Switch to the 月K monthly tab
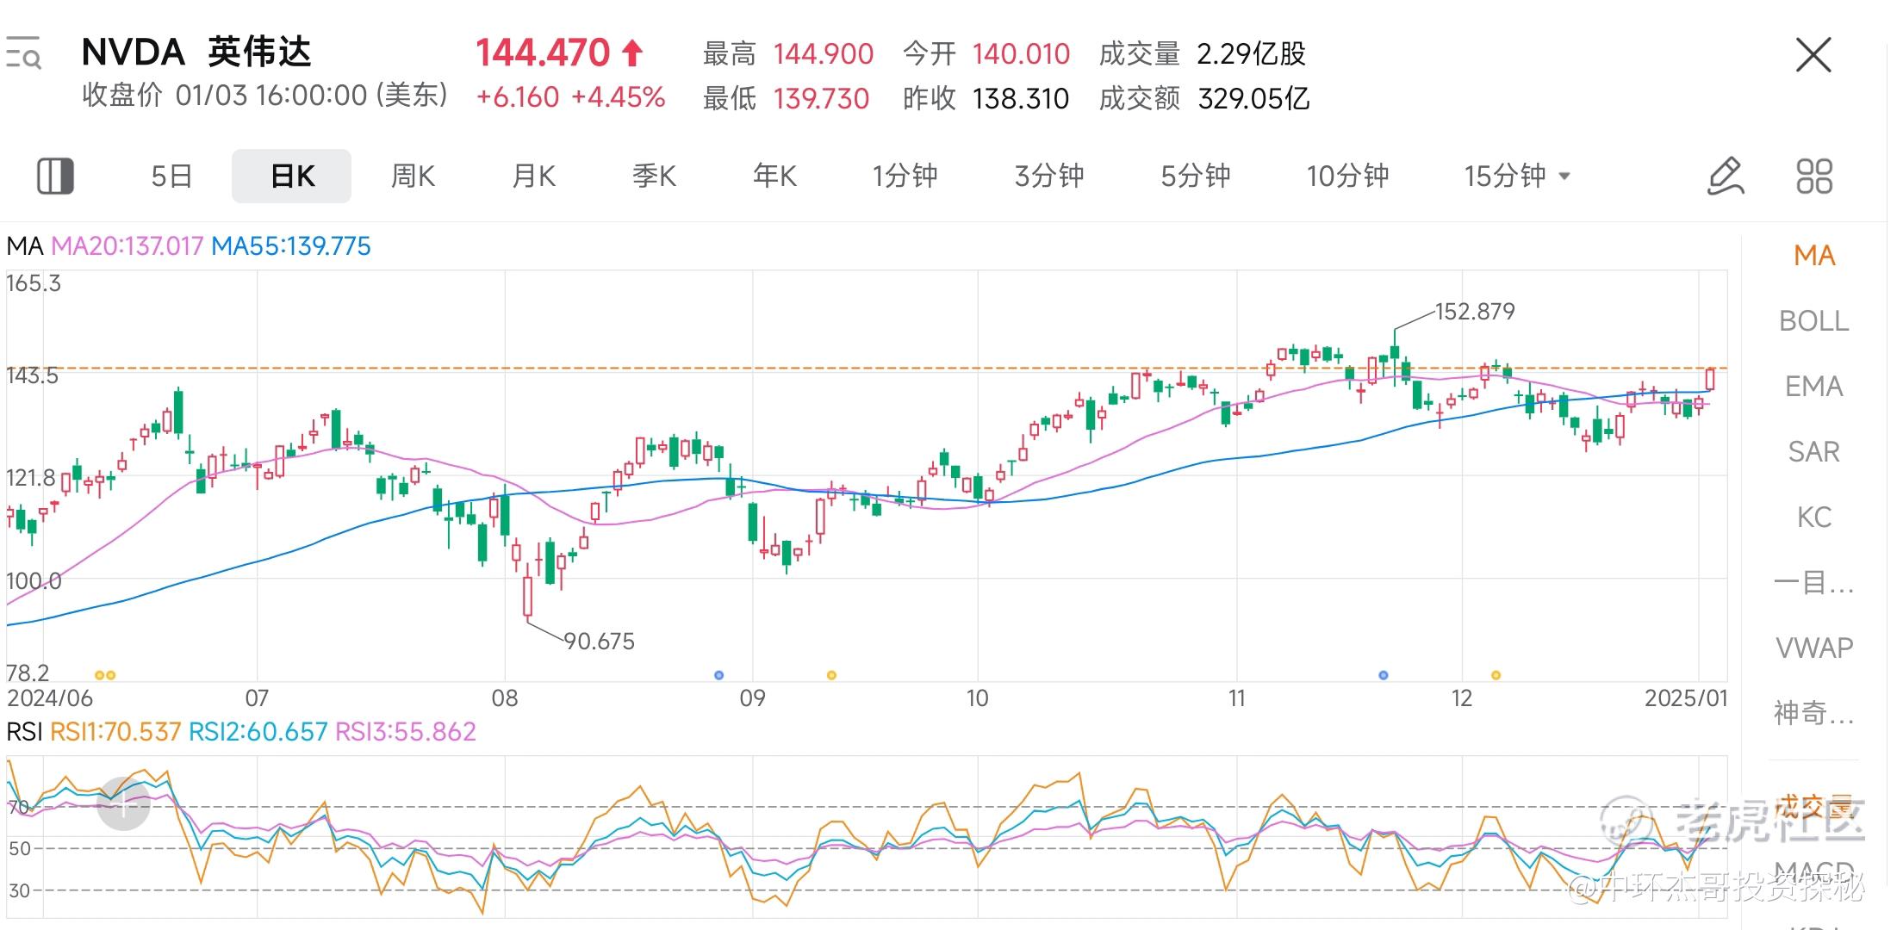 click(x=533, y=176)
